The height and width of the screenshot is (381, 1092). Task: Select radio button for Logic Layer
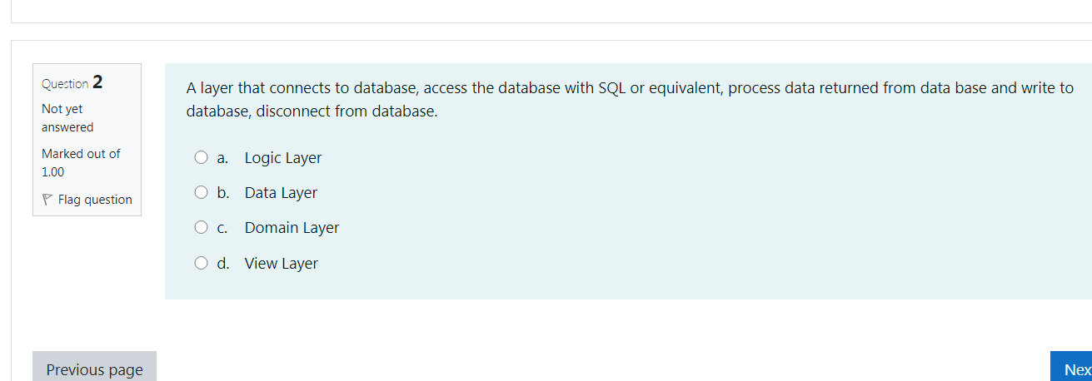coord(201,157)
